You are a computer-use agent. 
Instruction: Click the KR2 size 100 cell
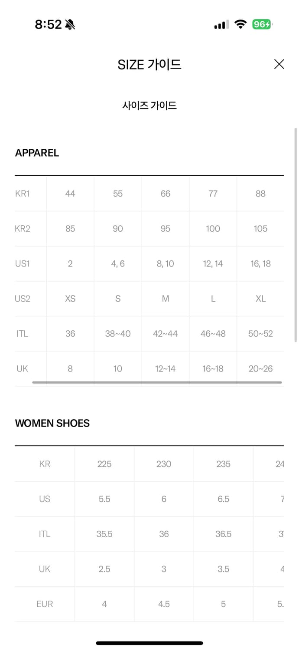tap(213, 229)
